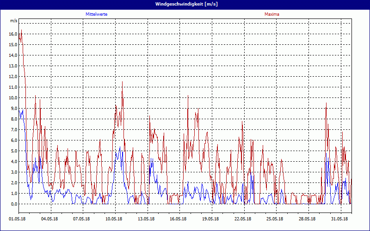
Task: Select the 11,0 y-axis value
Action: [13, 87]
